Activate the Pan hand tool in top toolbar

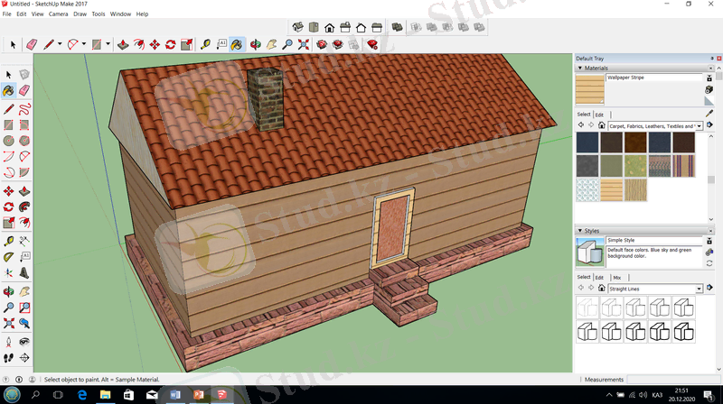pos(272,43)
